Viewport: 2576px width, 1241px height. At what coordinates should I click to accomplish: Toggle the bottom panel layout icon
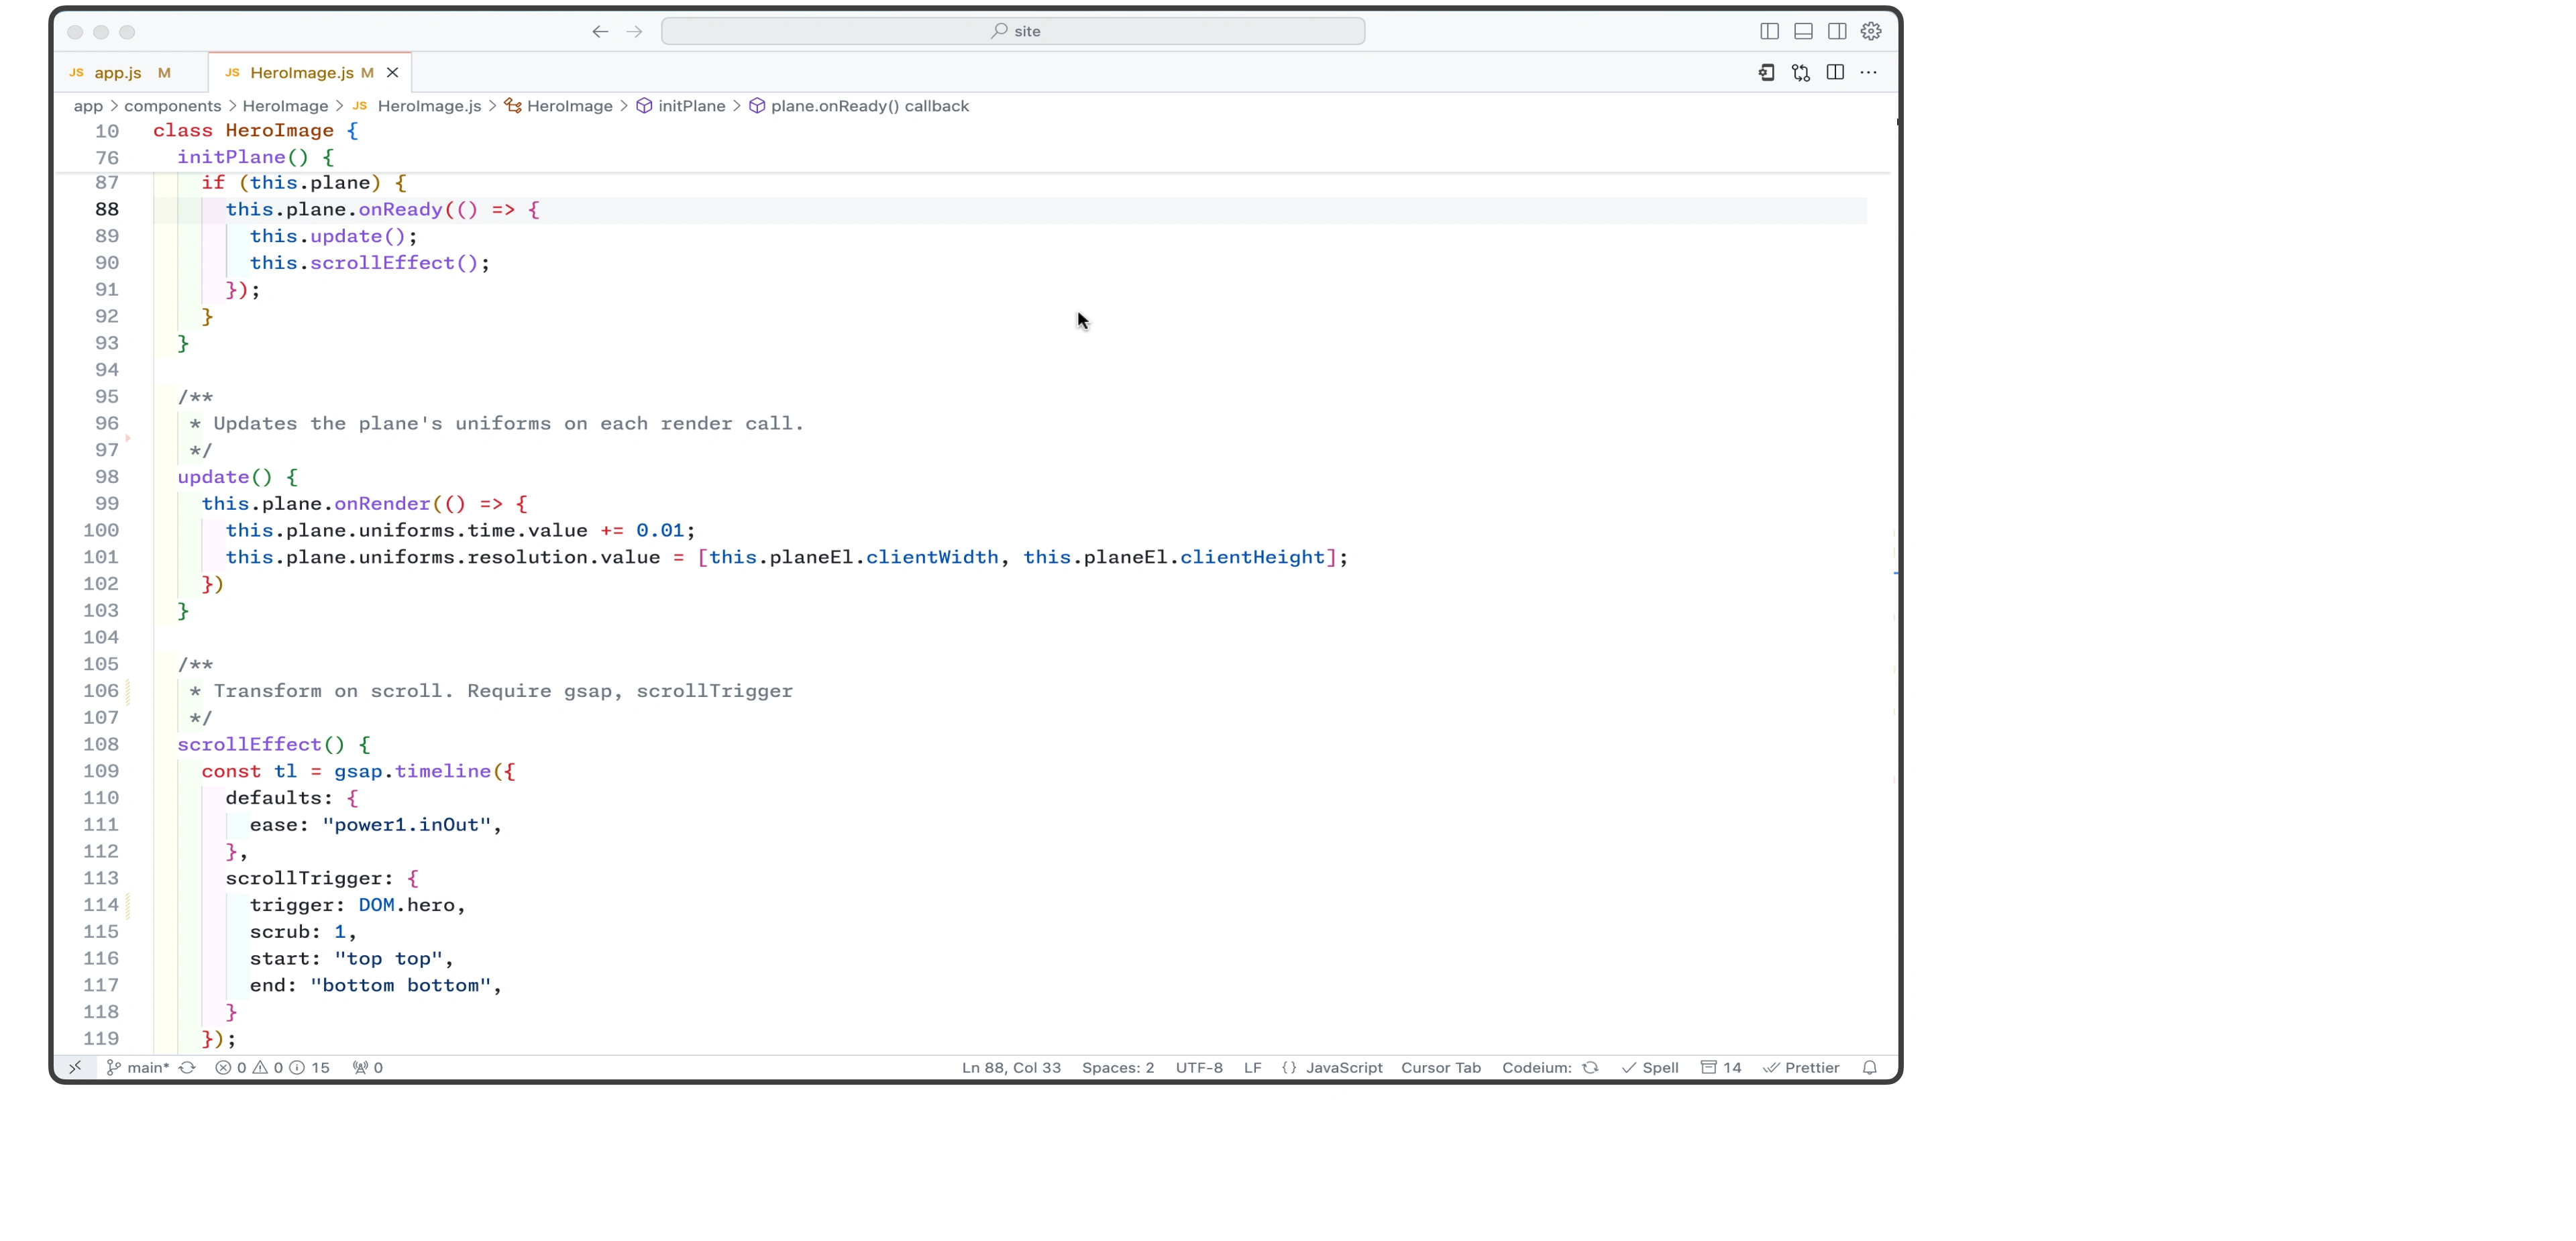point(1803,31)
